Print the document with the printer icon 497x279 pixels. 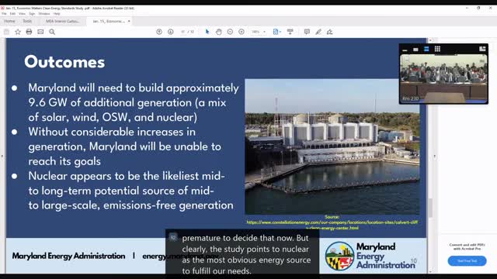coord(29,32)
